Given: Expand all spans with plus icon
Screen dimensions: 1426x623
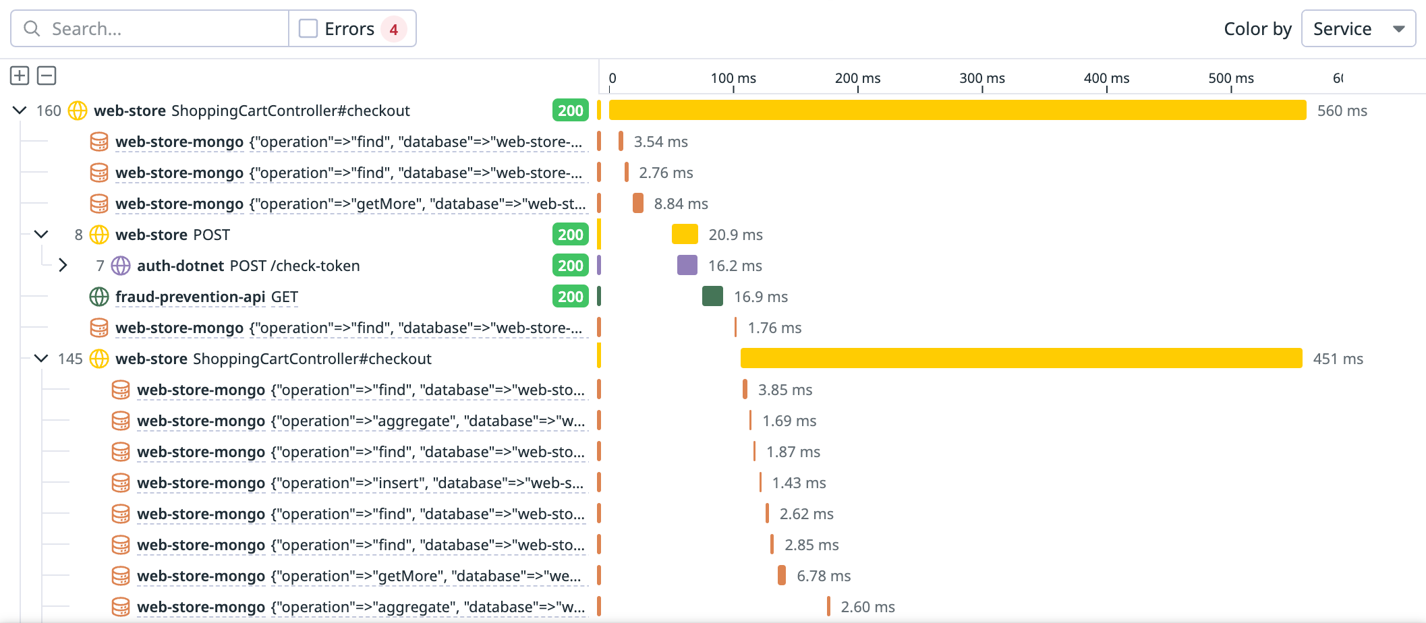Looking at the screenshot, I should 20,76.
